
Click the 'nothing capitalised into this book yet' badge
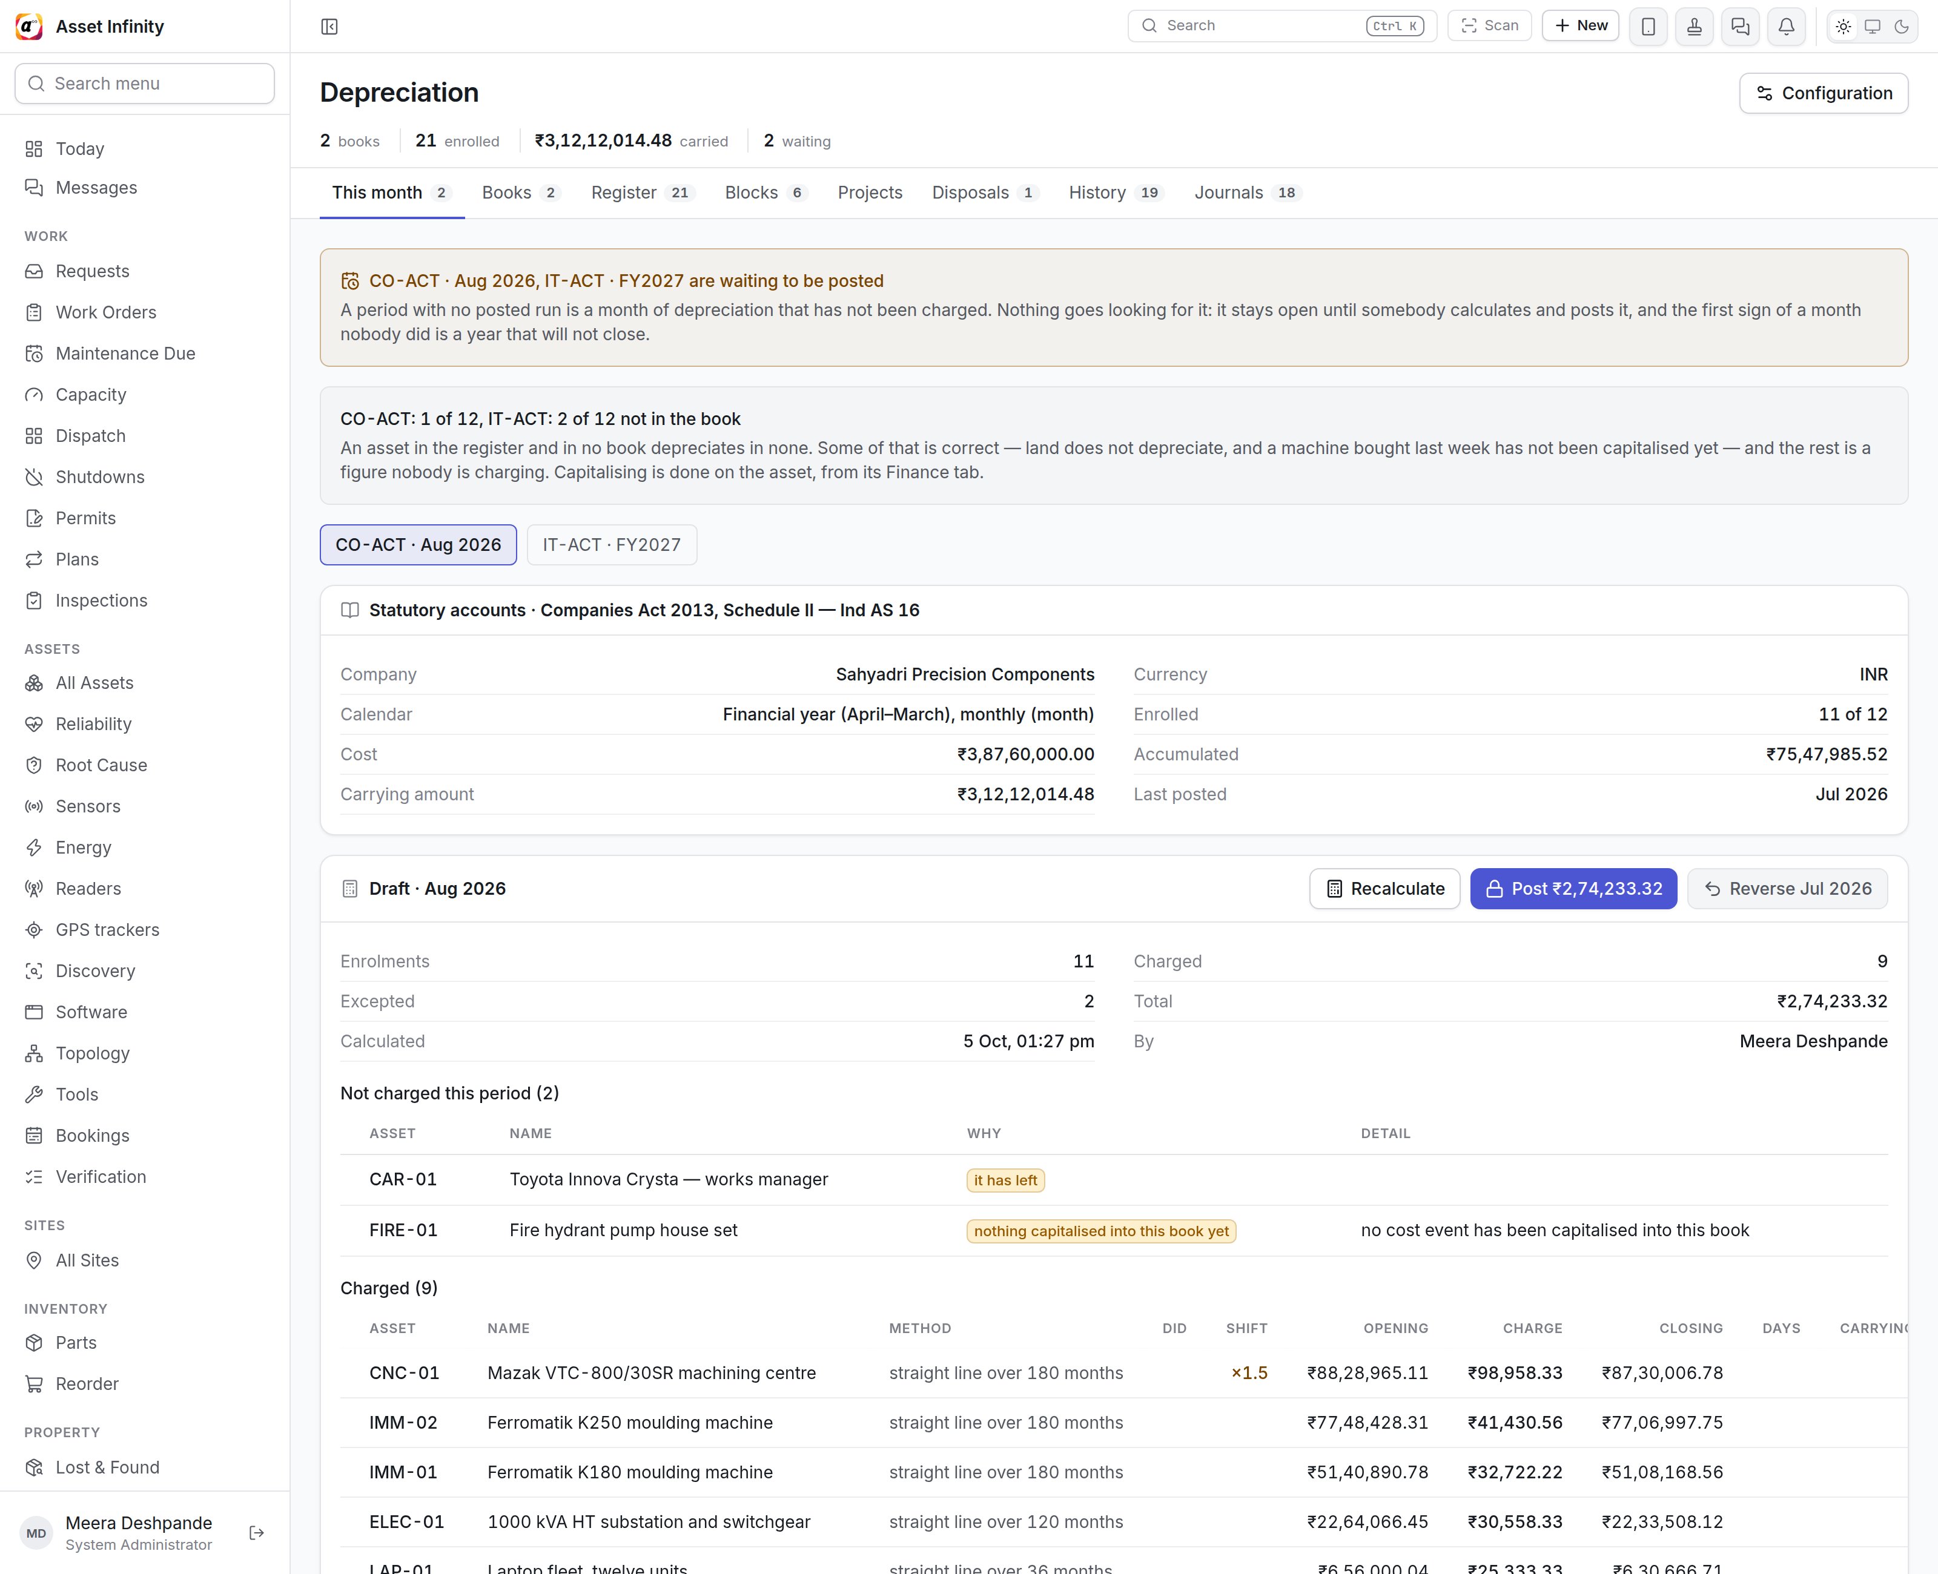point(1101,1231)
